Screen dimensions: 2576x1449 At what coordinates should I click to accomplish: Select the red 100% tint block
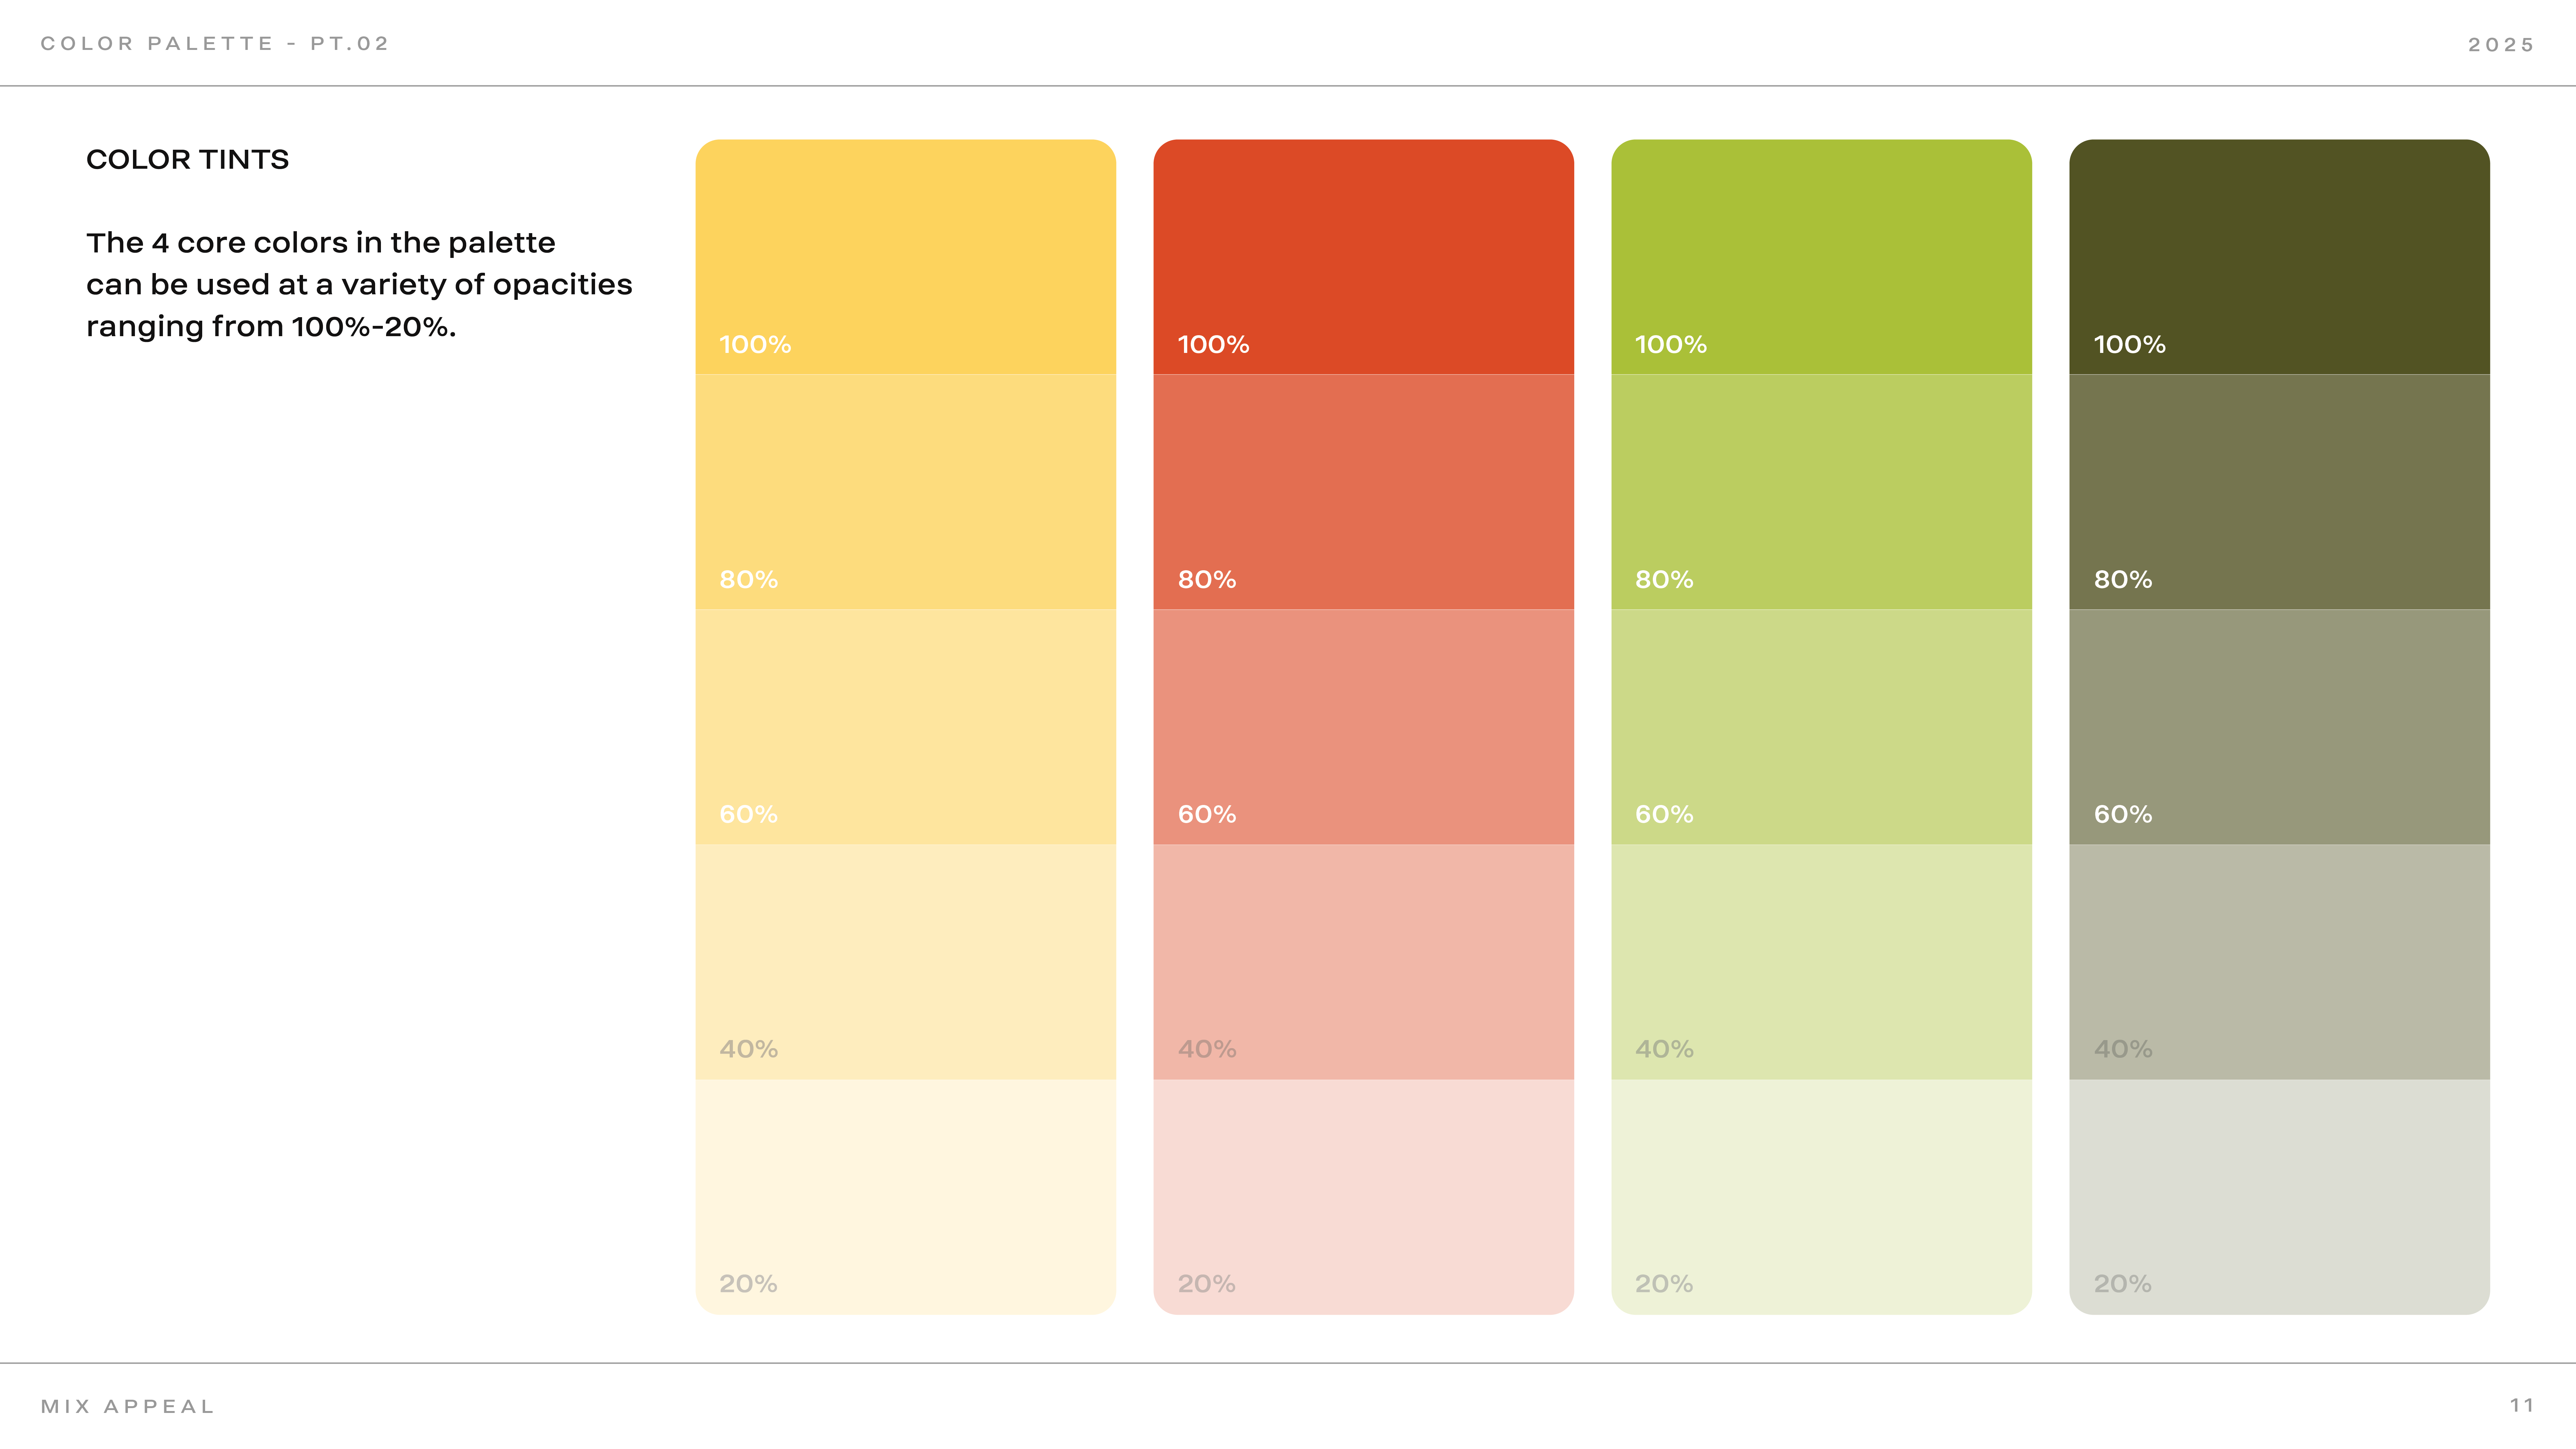tap(1363, 257)
